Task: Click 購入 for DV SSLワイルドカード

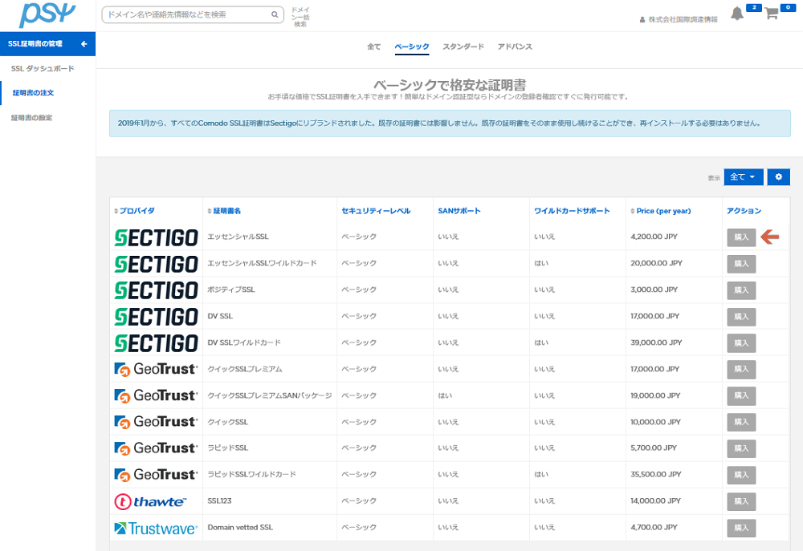Action: point(741,343)
